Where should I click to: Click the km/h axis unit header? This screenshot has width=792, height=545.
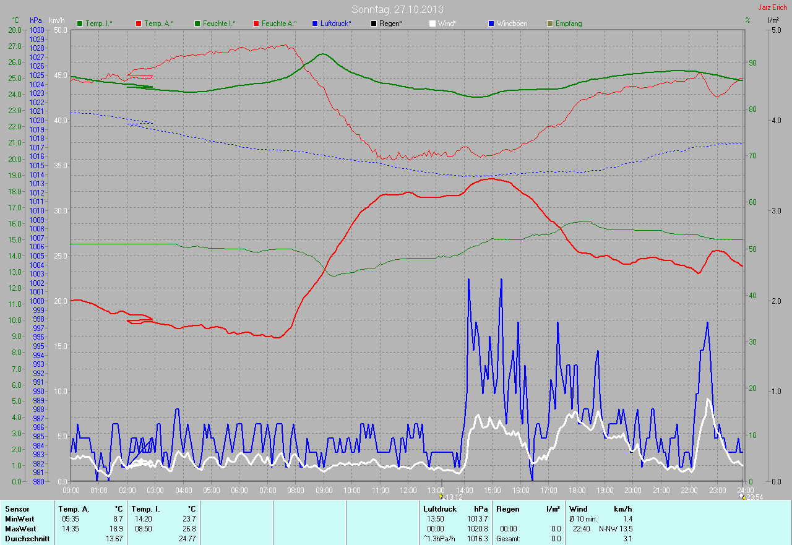tap(56, 20)
